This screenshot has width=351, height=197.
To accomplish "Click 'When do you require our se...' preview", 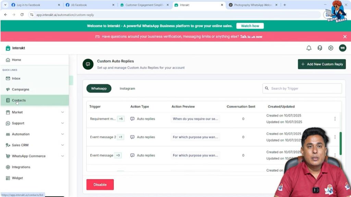I will point(195,119).
